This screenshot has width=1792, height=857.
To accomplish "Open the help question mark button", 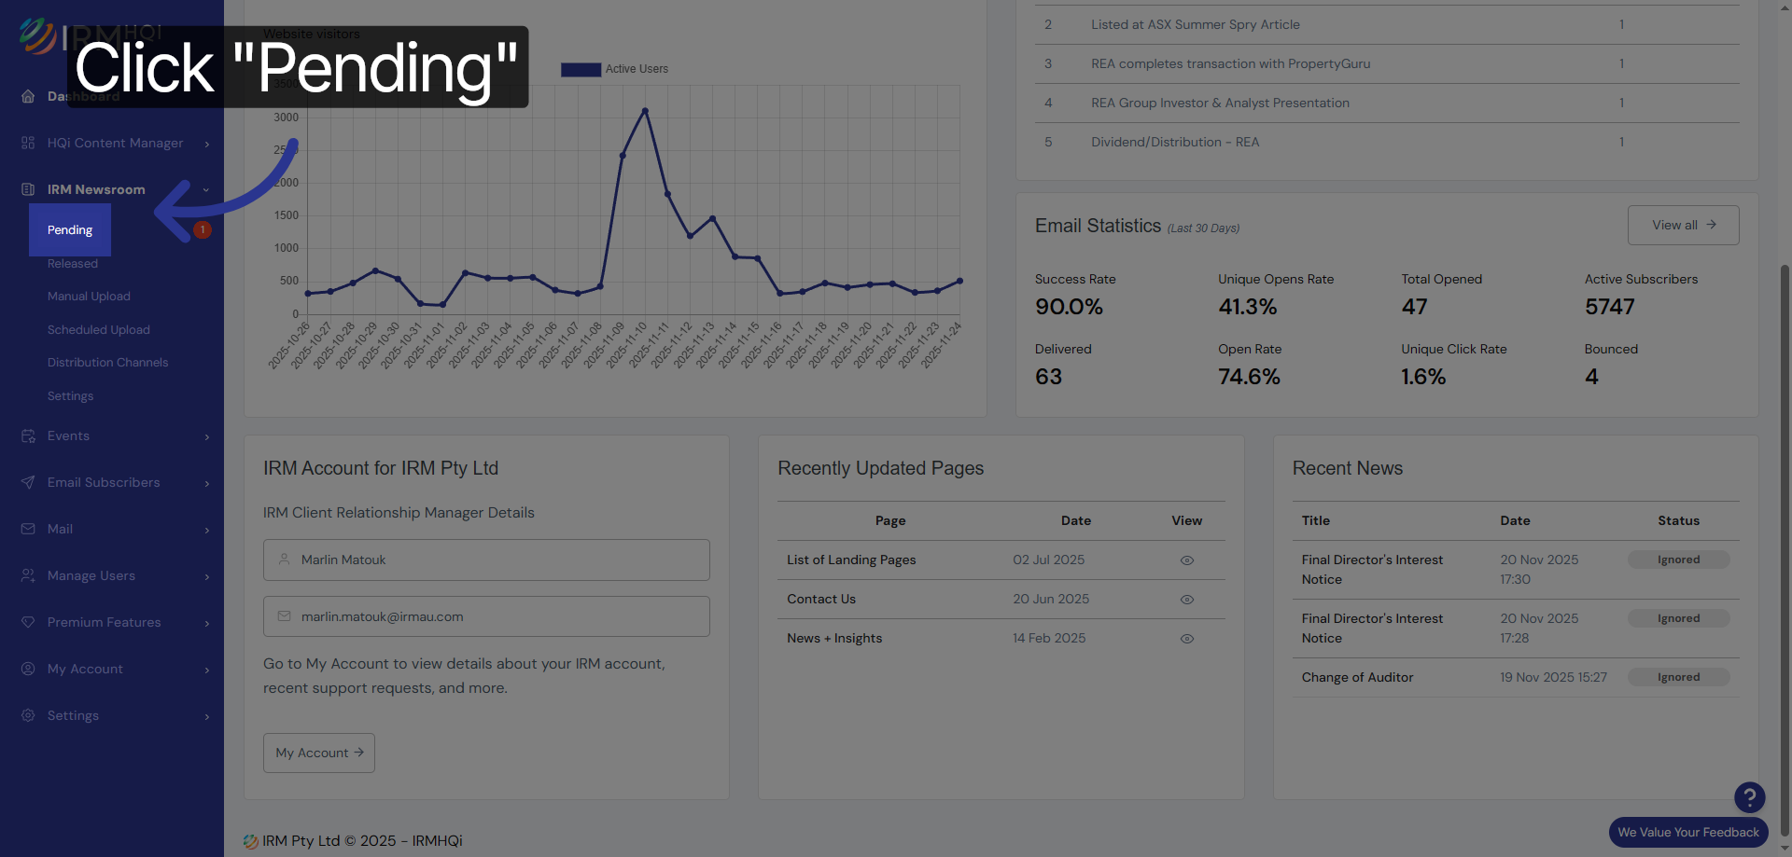I will (x=1749, y=797).
